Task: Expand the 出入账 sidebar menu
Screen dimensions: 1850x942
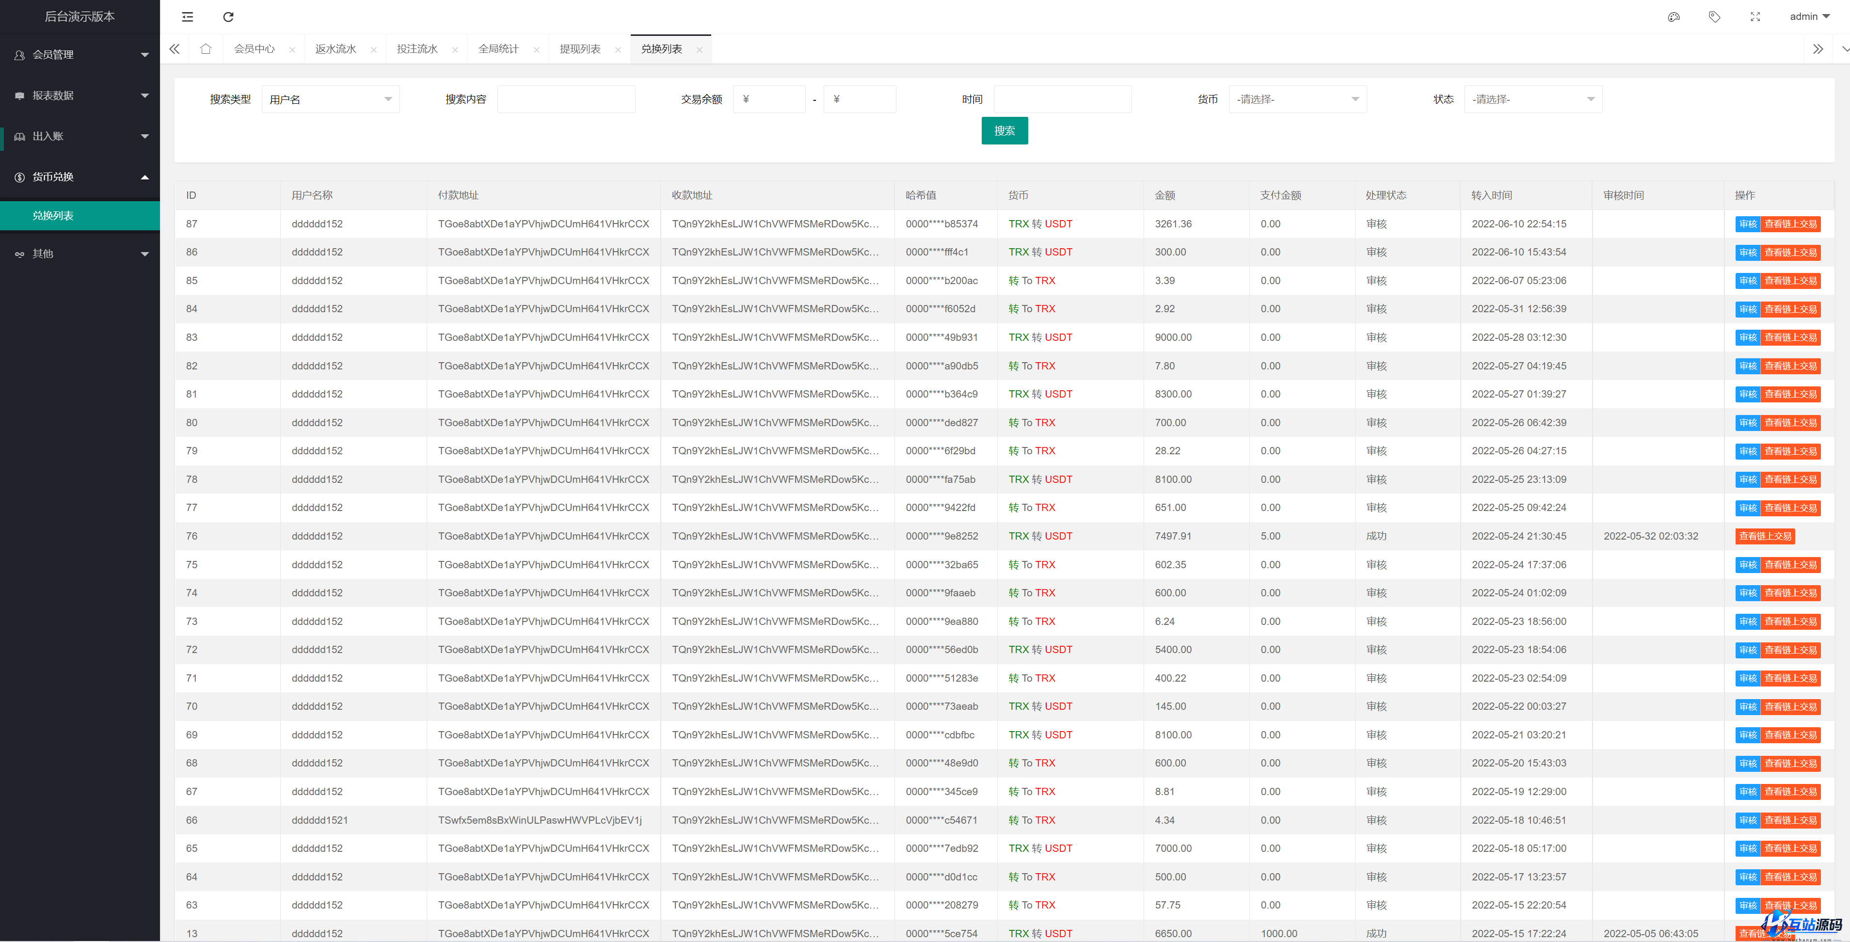Action: (x=80, y=136)
